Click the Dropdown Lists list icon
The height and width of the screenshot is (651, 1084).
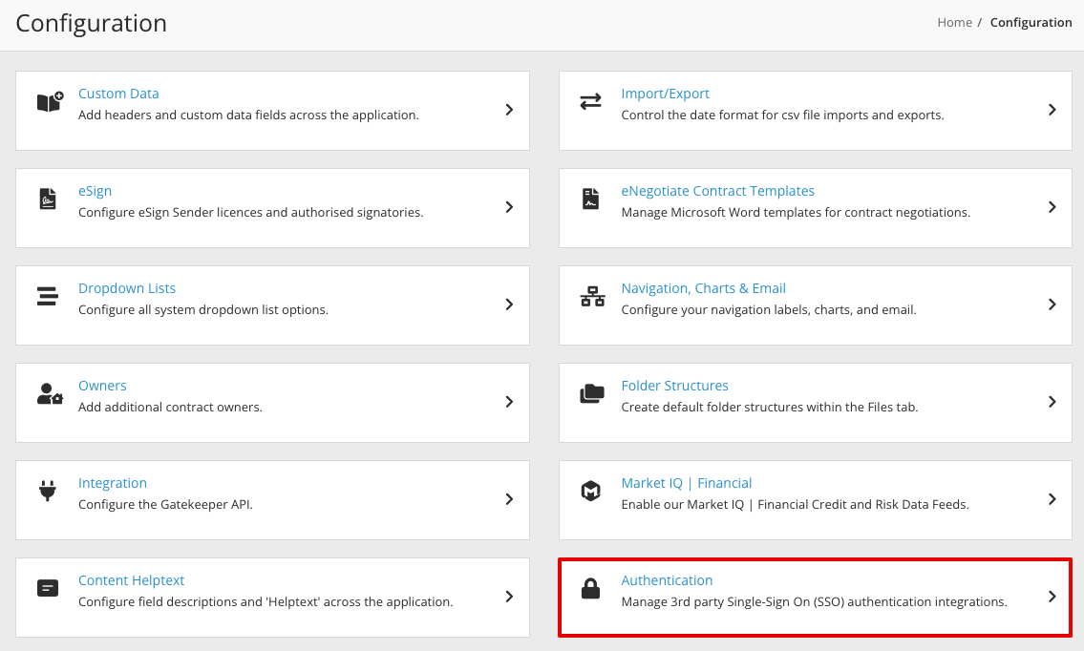coord(48,296)
